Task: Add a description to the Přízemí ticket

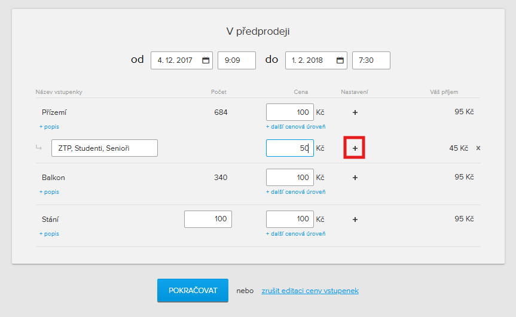Action: (49, 127)
